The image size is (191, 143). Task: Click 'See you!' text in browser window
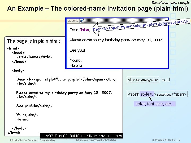pyautogui.click(x=77, y=50)
